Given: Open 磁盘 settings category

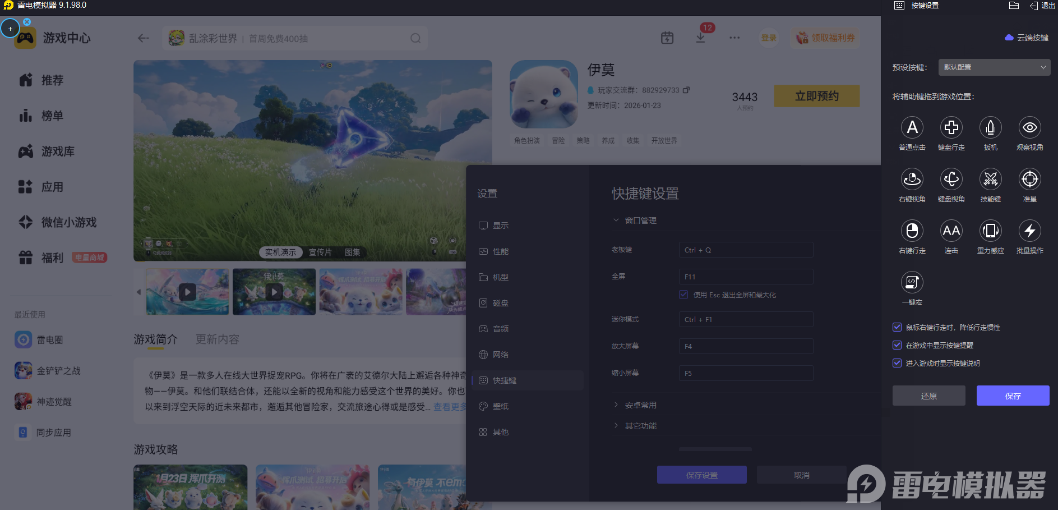Looking at the screenshot, I should 528,303.
